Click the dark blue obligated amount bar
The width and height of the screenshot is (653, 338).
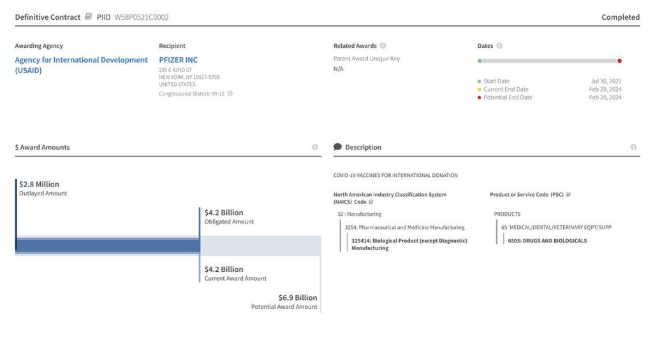point(107,246)
